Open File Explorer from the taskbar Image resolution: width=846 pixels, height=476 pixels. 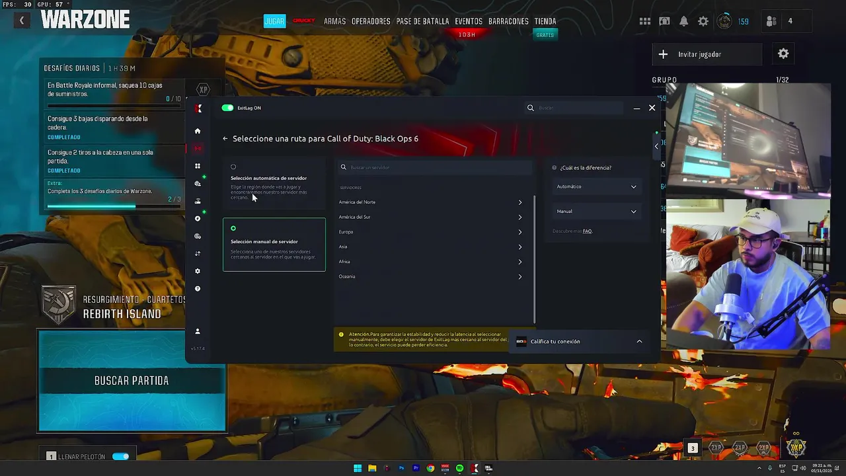click(x=372, y=468)
